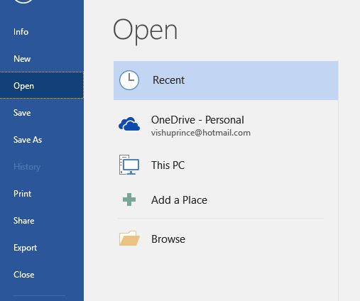This screenshot has width=360, height=301.
Task: Choose Save from the sidebar
Action: [x=22, y=113]
